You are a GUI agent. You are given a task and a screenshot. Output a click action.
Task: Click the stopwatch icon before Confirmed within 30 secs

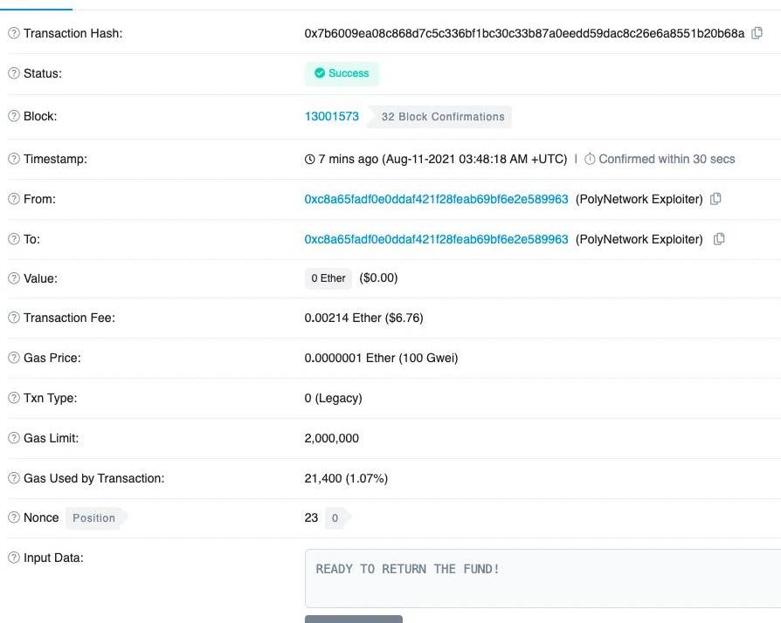click(x=590, y=159)
